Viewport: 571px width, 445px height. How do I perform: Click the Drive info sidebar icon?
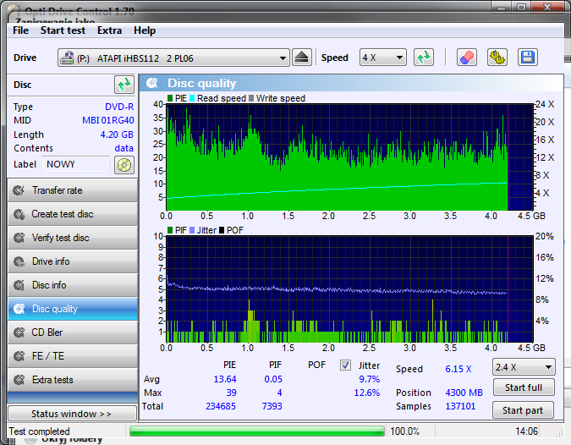coord(19,261)
